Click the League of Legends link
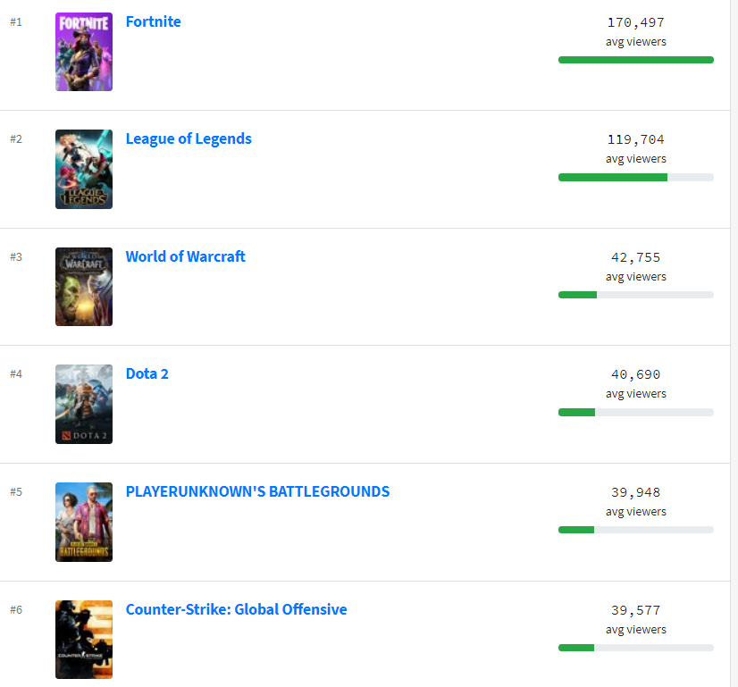This screenshot has height=687, width=738. point(189,138)
